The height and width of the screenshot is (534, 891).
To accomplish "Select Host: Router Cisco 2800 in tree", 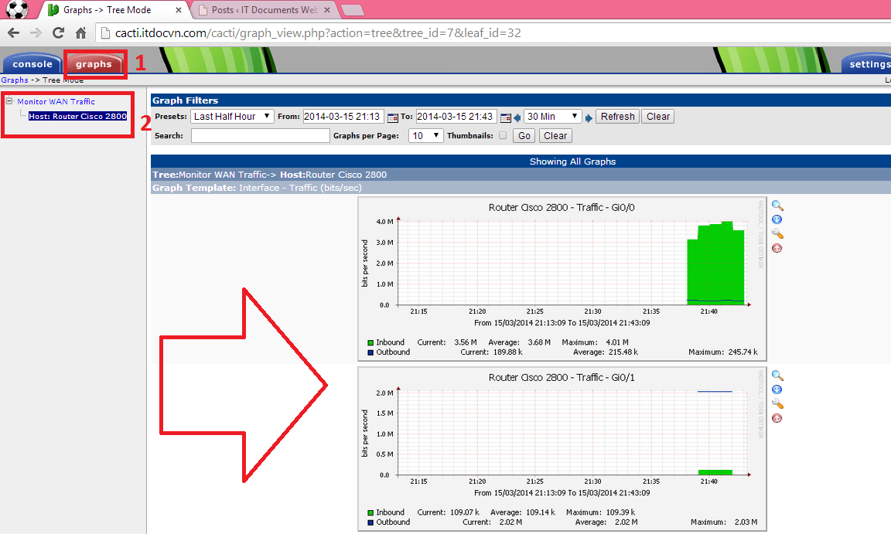I will (77, 117).
